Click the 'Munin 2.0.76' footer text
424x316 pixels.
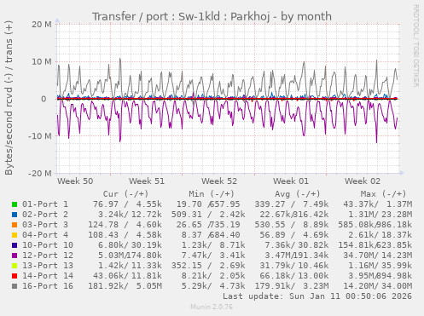tap(212, 307)
